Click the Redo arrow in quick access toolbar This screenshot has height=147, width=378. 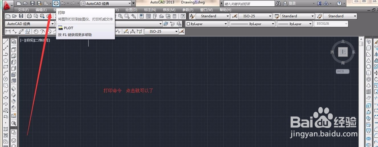[73, 3]
